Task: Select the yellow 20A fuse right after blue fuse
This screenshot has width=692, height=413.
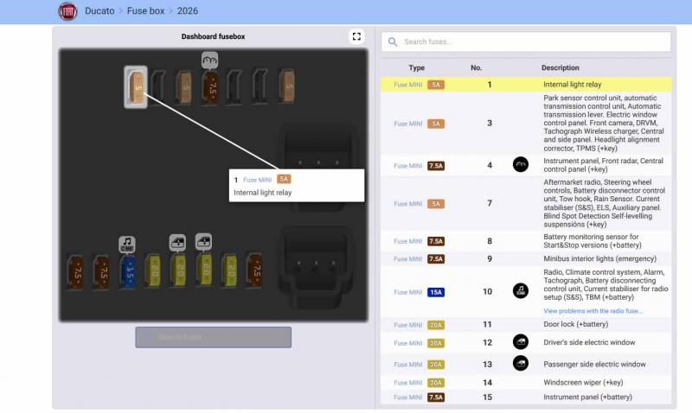Action: pyautogui.click(x=153, y=270)
